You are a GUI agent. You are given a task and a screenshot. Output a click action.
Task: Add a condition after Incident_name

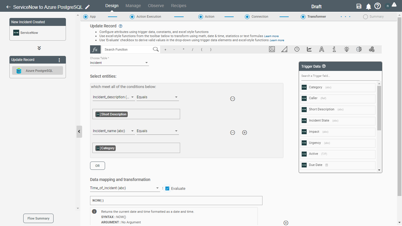coord(245,133)
